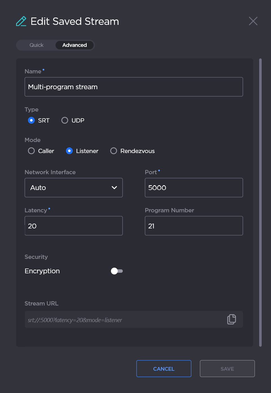Toggle the Encryption switch on

117,271
